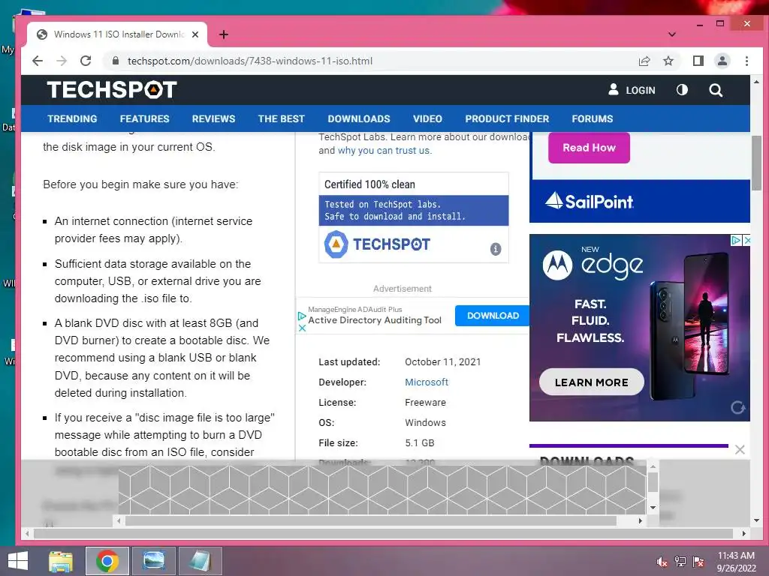The width and height of the screenshot is (769, 576).
Task: Open the REVIEWS menu
Action: point(213,118)
